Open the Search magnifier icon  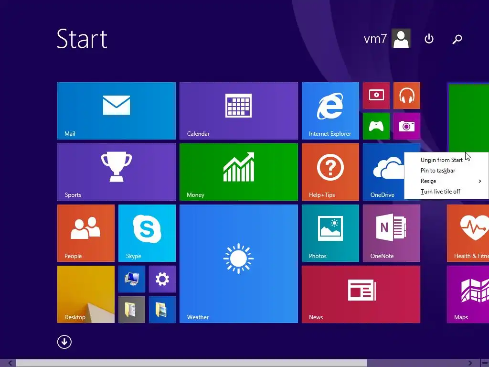pos(457,39)
